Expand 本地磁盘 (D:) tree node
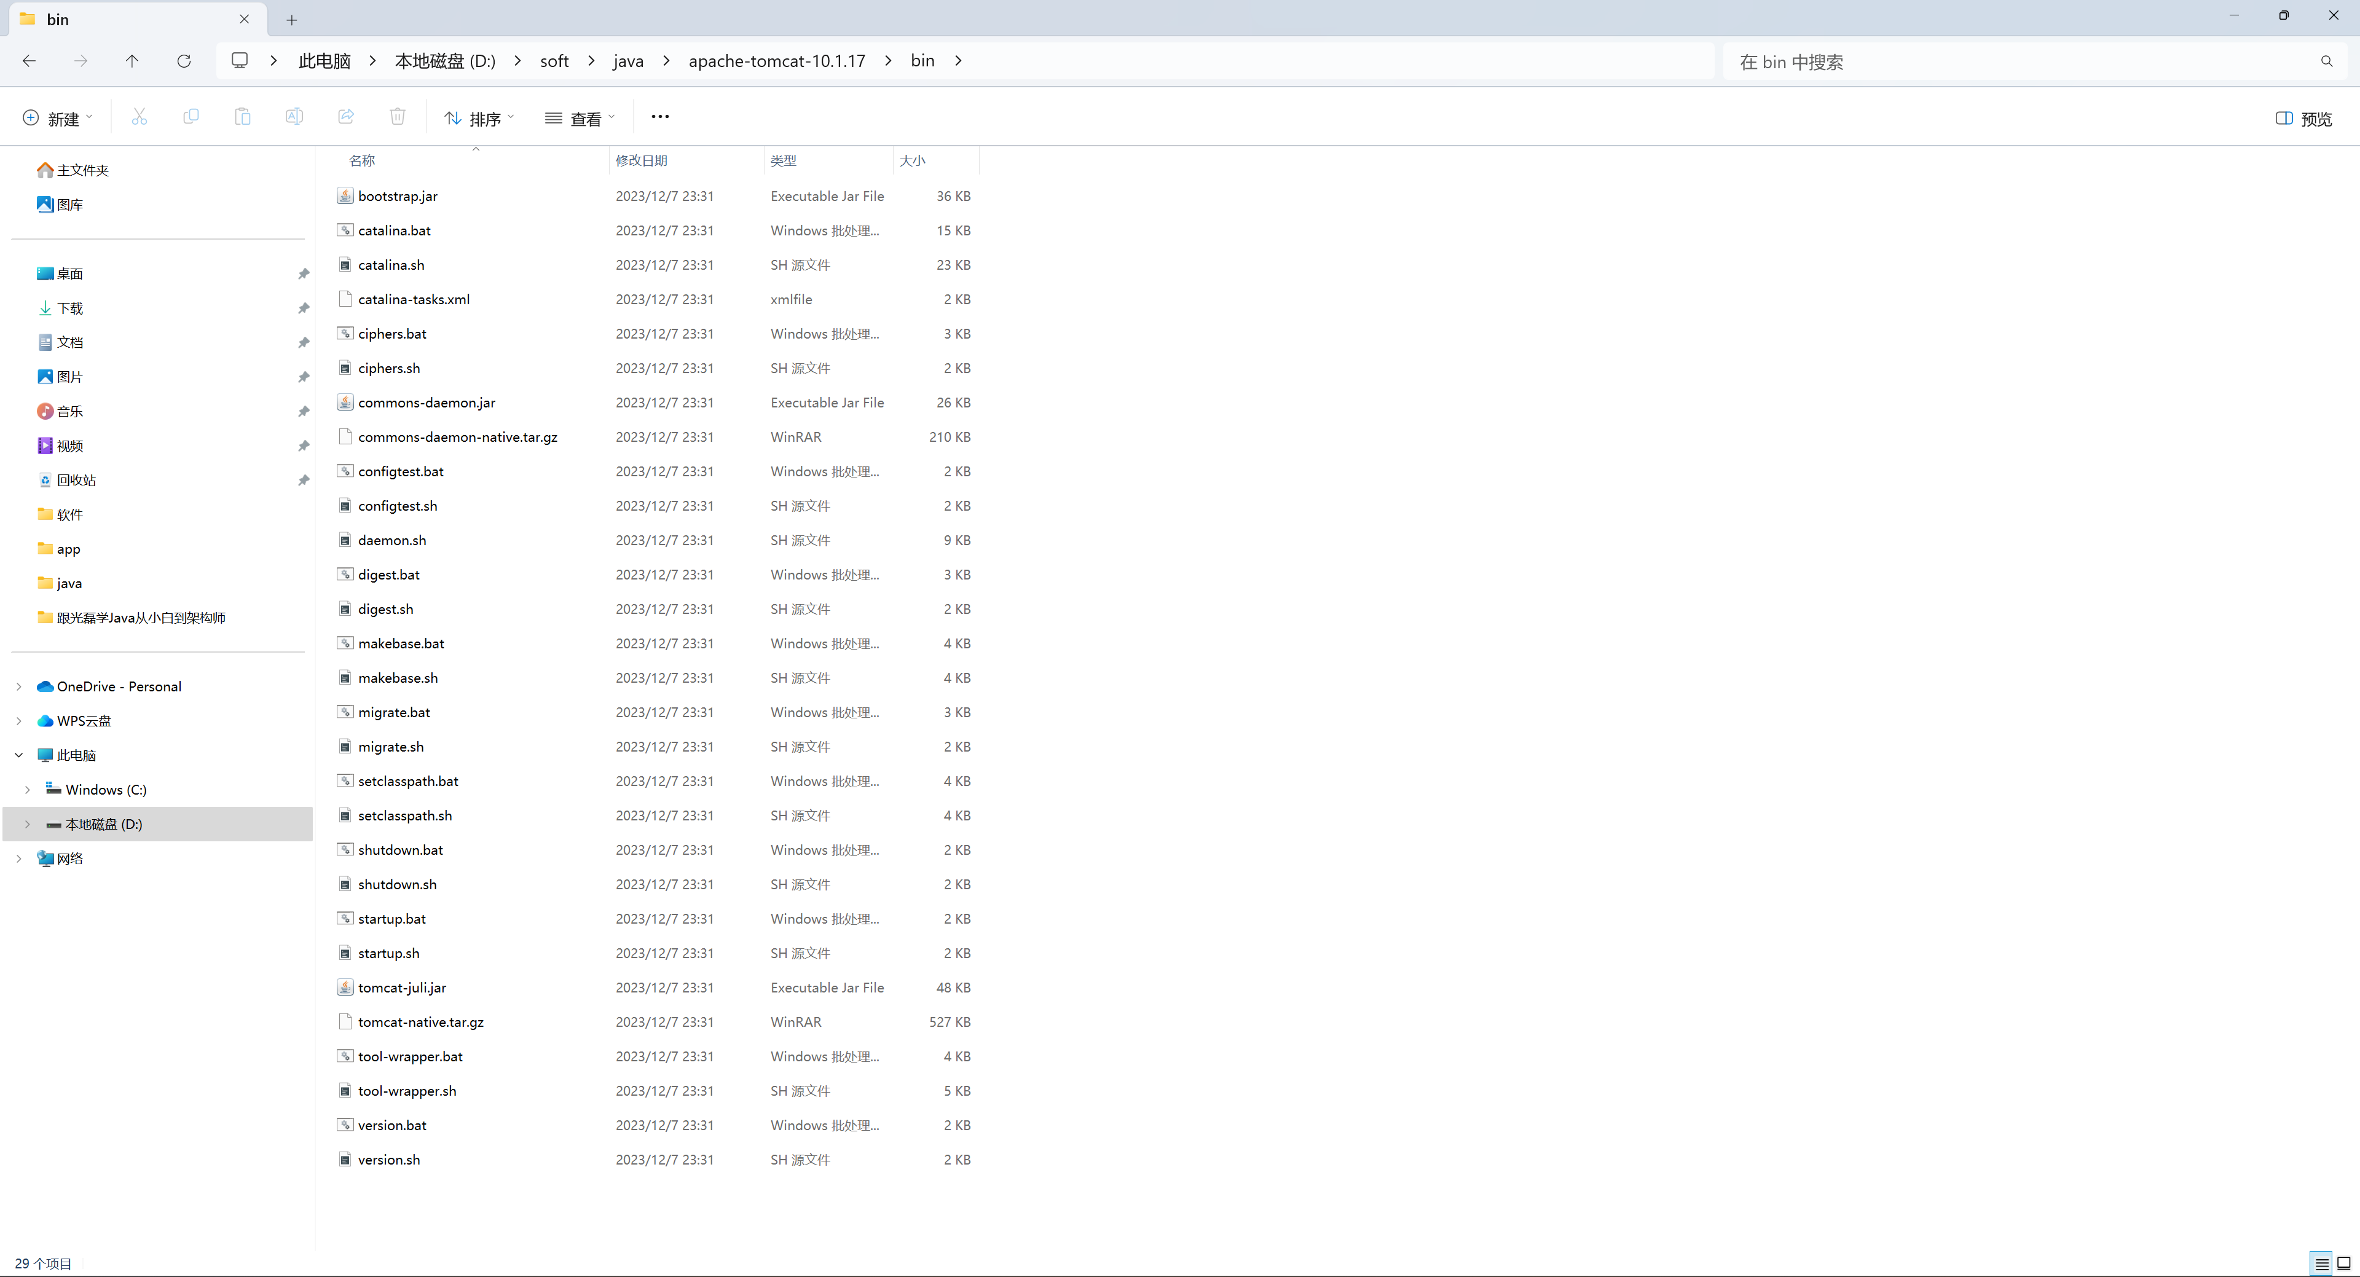The height and width of the screenshot is (1277, 2360). pos(28,825)
